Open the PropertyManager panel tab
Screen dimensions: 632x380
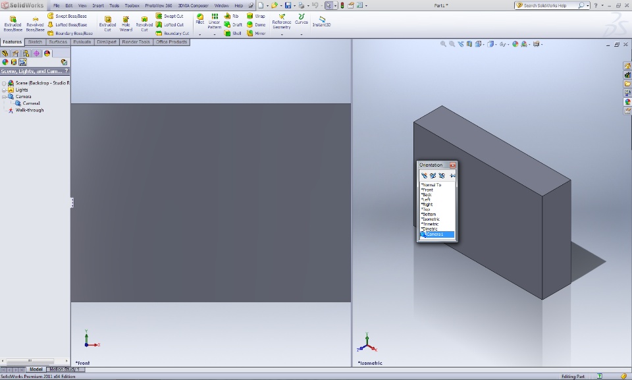pos(15,53)
